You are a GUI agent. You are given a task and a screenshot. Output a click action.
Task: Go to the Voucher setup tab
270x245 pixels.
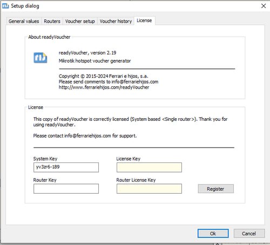click(80, 21)
